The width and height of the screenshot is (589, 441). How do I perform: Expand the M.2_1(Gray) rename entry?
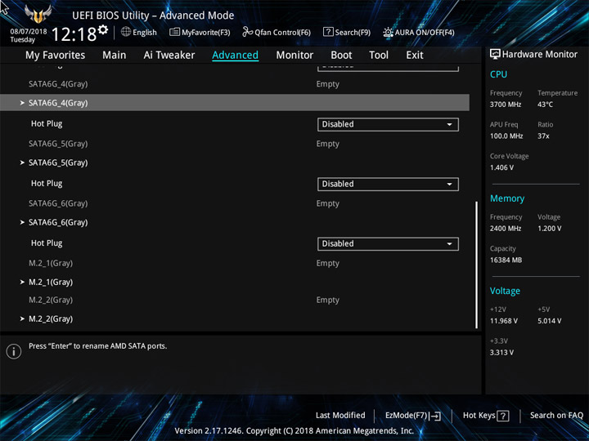[51, 282]
